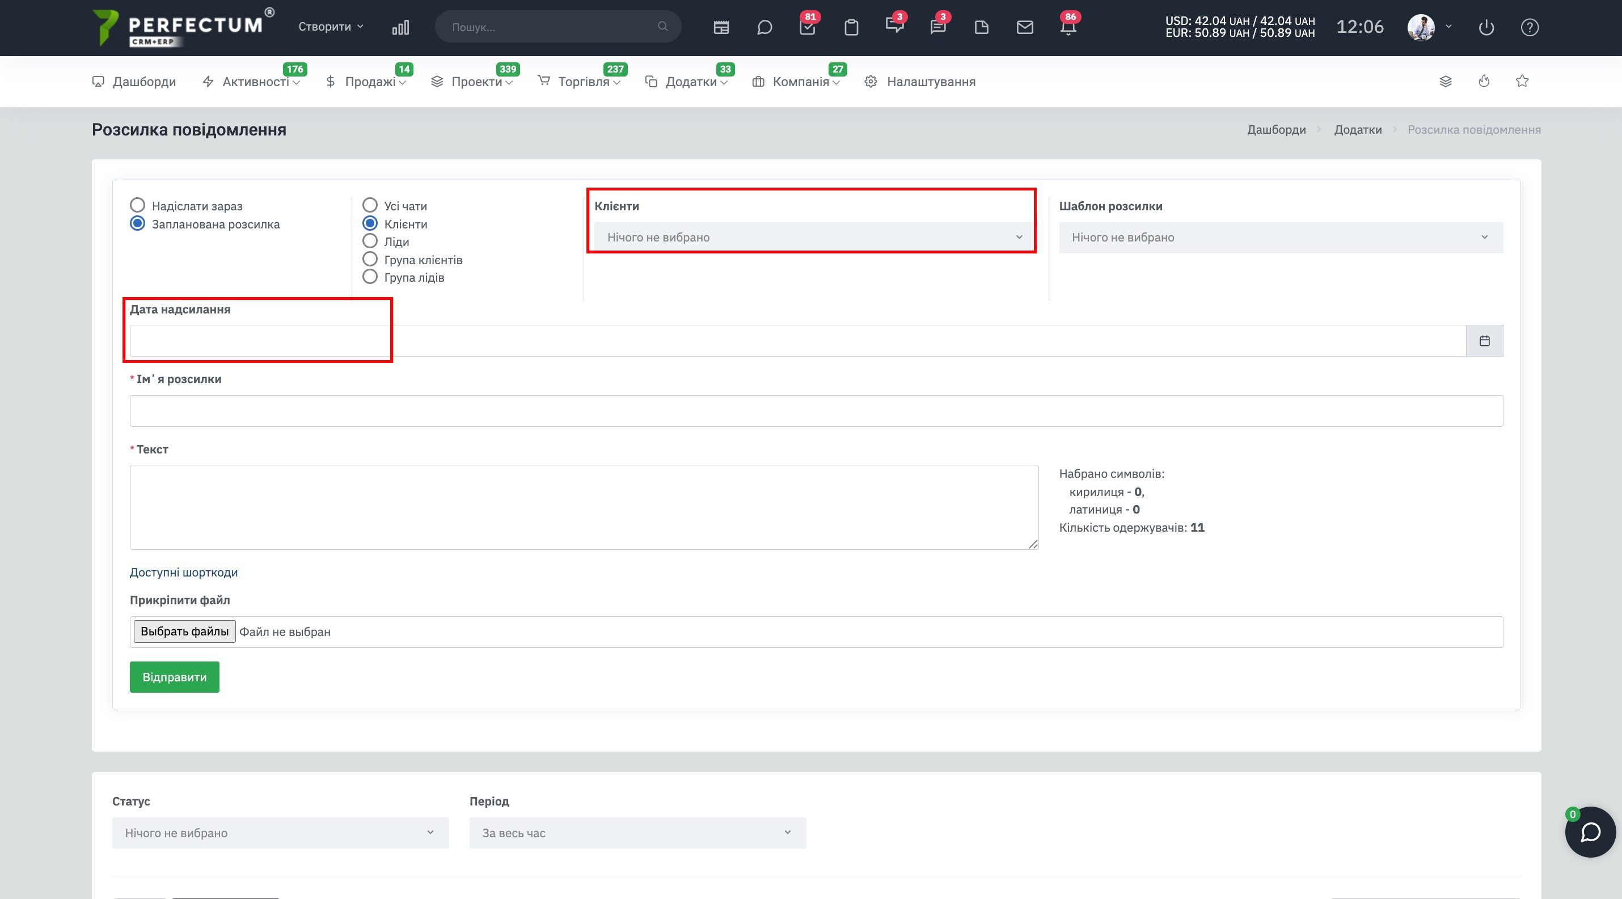Open the mail envelope icon

(1025, 27)
